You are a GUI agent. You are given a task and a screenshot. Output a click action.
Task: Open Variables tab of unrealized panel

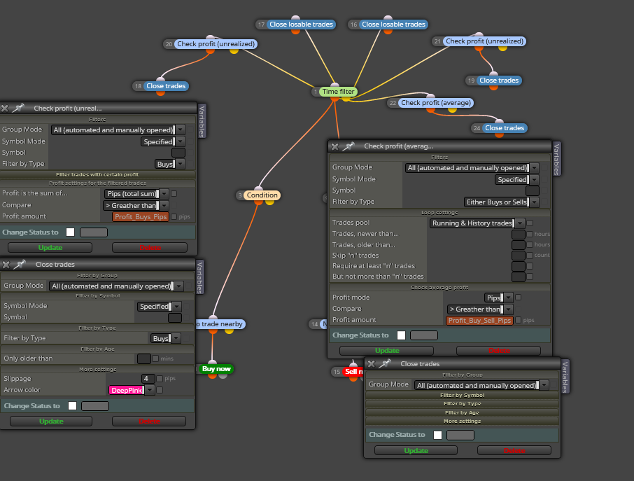click(202, 121)
